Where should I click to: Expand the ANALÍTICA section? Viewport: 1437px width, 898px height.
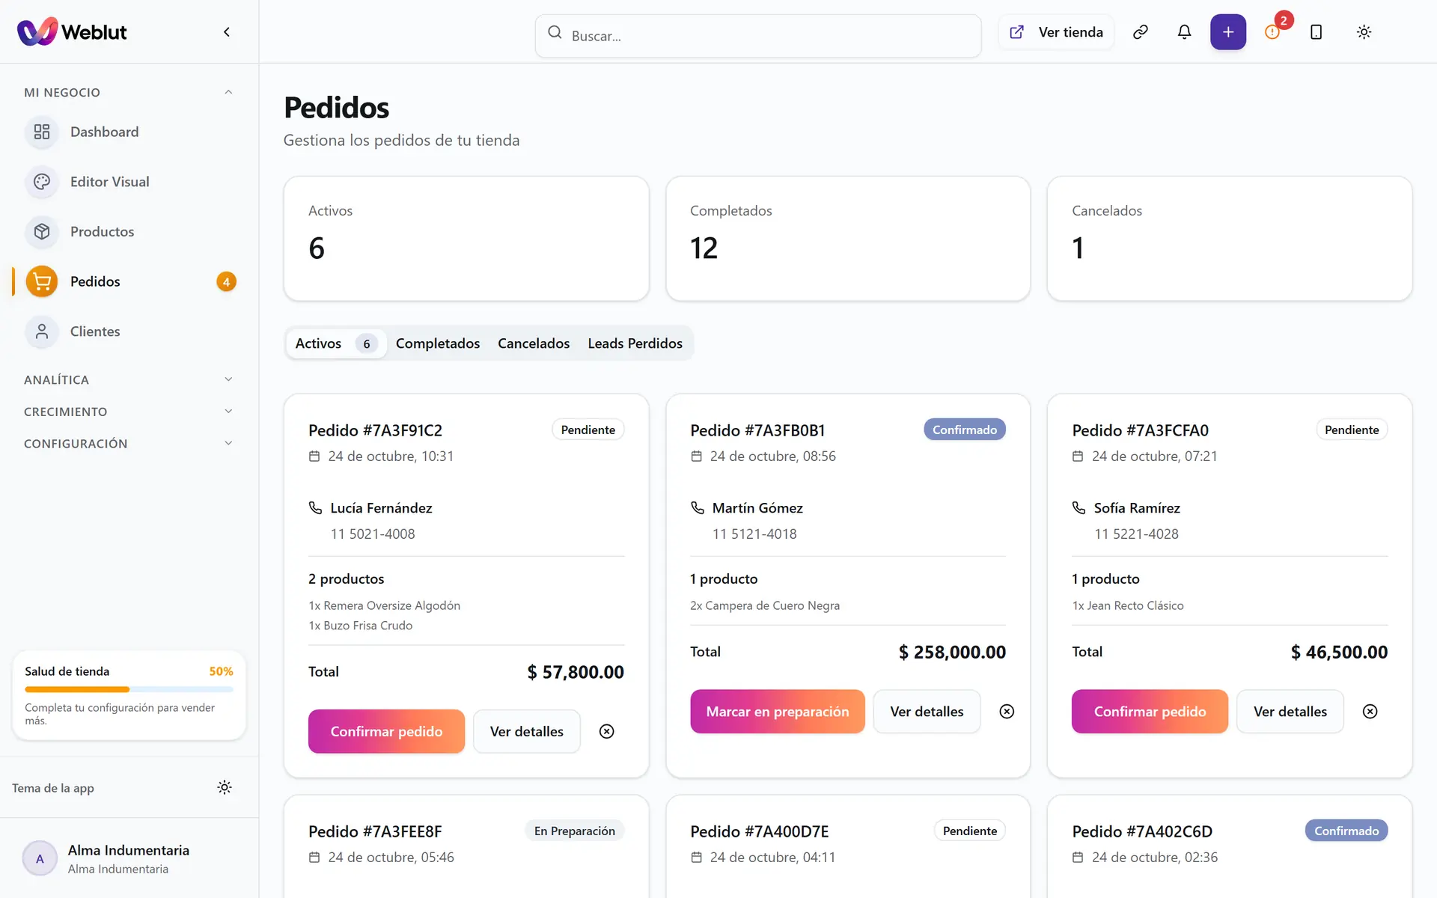pyautogui.click(x=129, y=379)
